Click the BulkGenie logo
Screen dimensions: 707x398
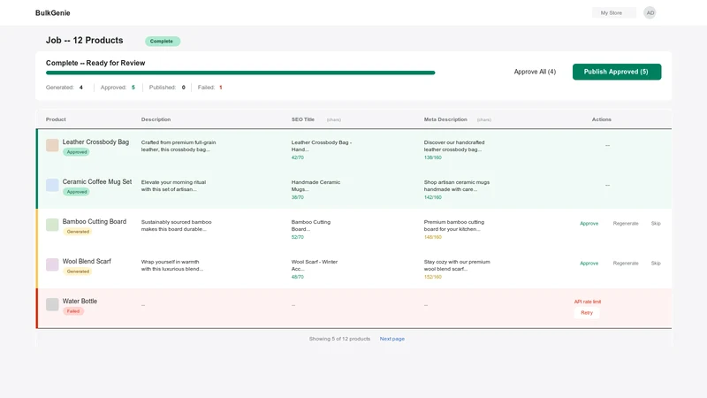tap(53, 13)
